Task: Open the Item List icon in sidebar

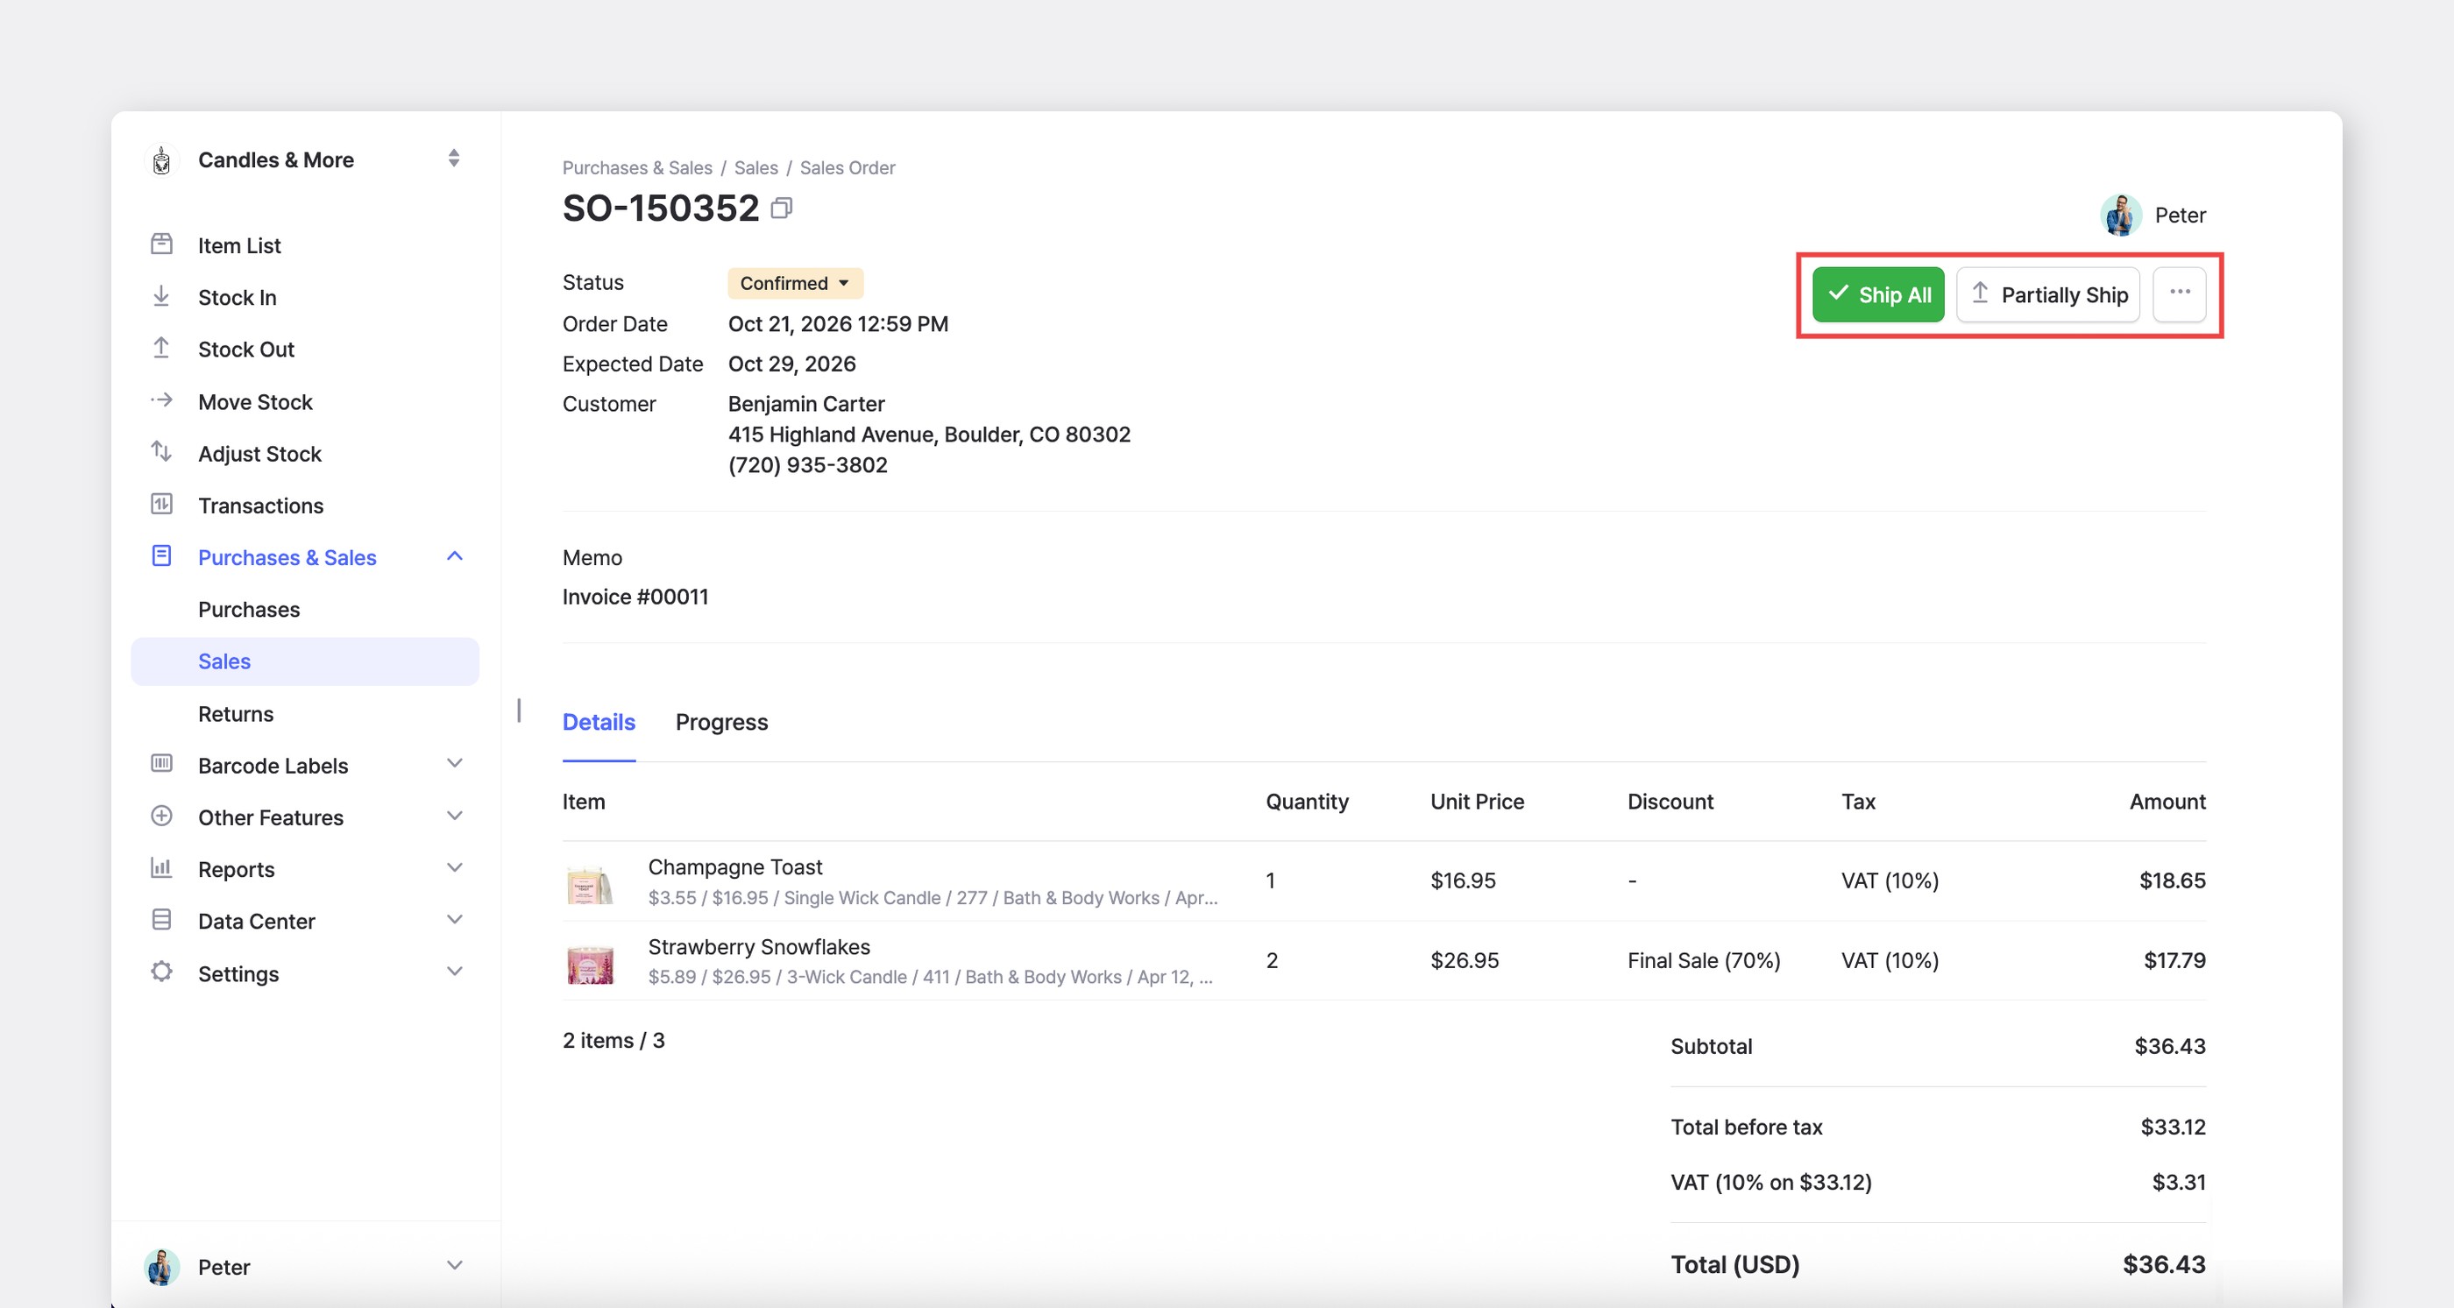Action: coord(162,244)
